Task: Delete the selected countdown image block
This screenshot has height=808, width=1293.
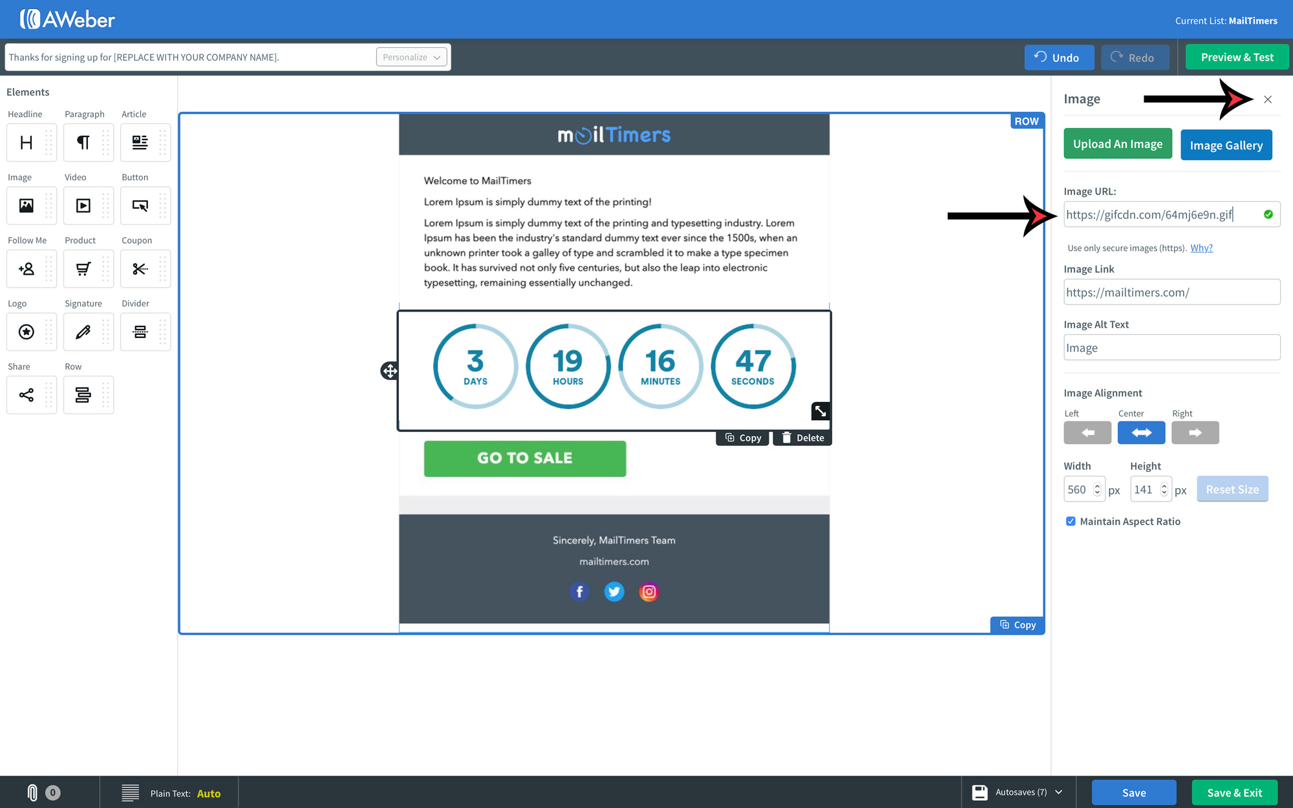Action: pos(803,438)
